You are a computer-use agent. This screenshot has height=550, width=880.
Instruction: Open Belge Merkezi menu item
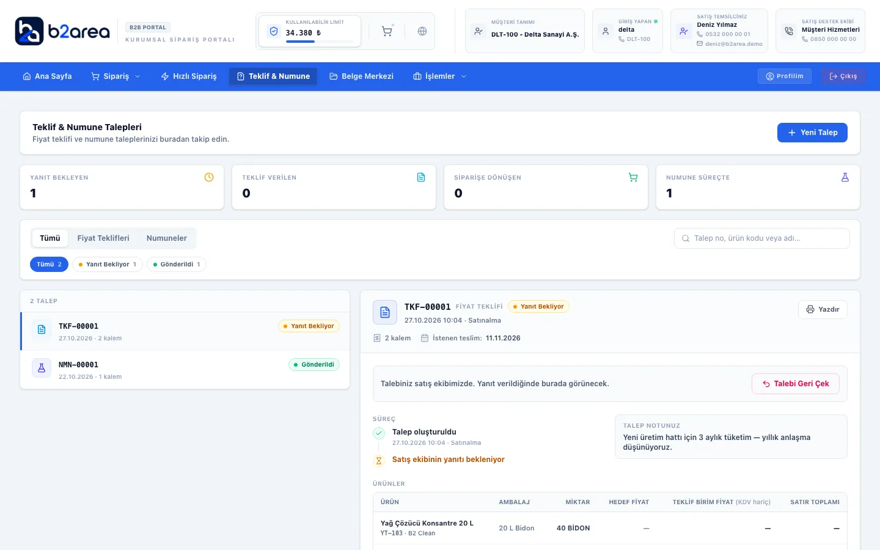coord(361,76)
